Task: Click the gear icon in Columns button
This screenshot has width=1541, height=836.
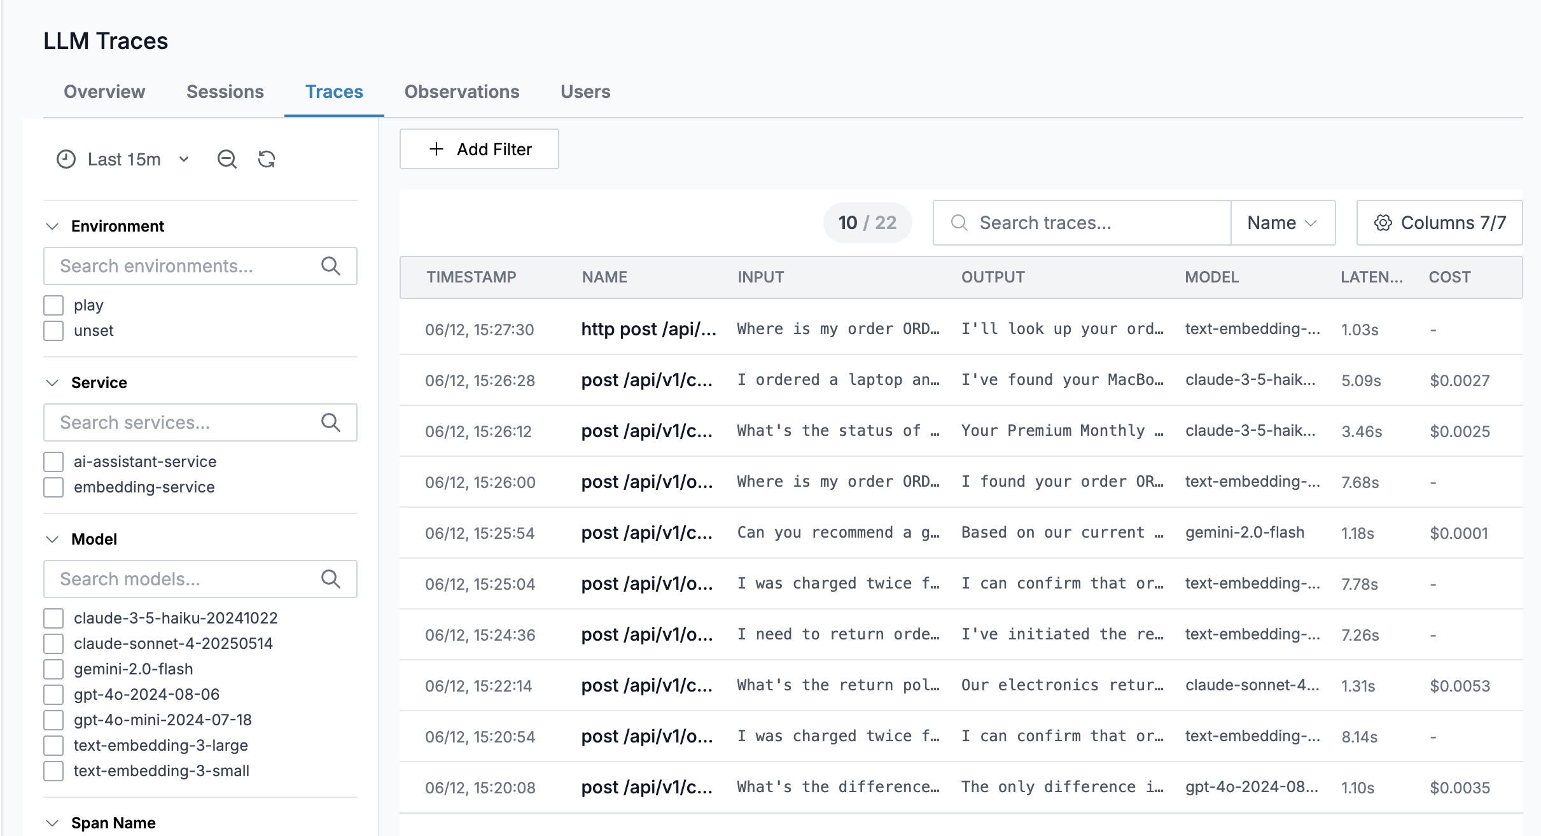Action: 1383,223
